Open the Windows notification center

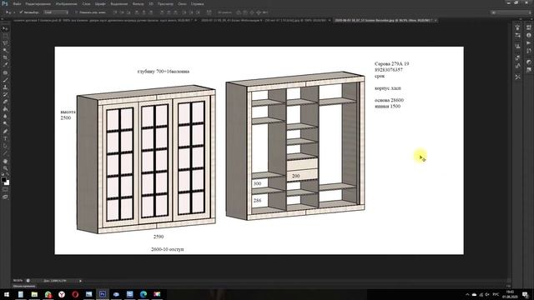526,294
